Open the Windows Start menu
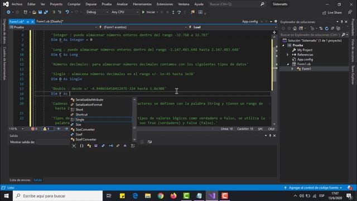Viewport: 357px width, 201px height. tap(6, 196)
